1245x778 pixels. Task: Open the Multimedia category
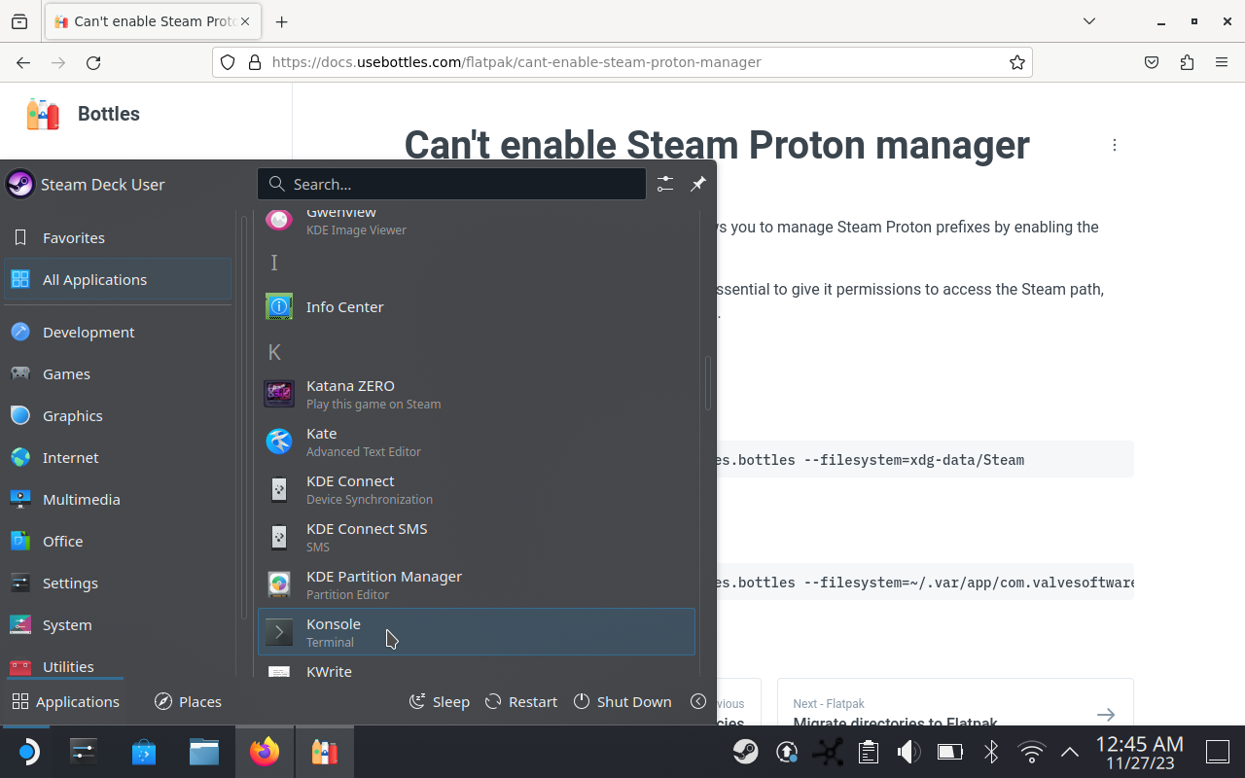click(118, 499)
